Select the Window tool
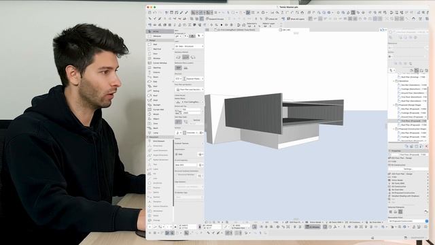435x245 pixels. [x=160, y=59]
